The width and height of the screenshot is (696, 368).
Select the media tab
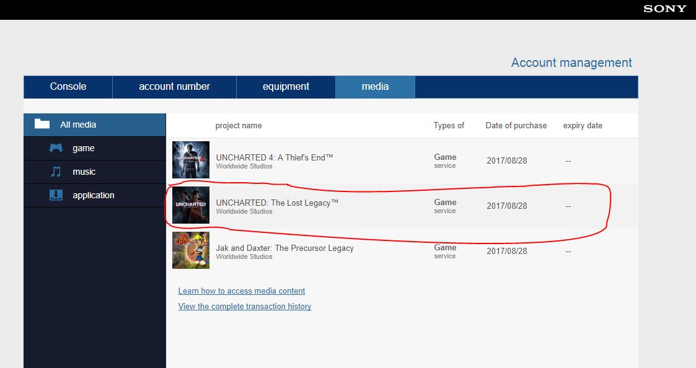pos(375,87)
